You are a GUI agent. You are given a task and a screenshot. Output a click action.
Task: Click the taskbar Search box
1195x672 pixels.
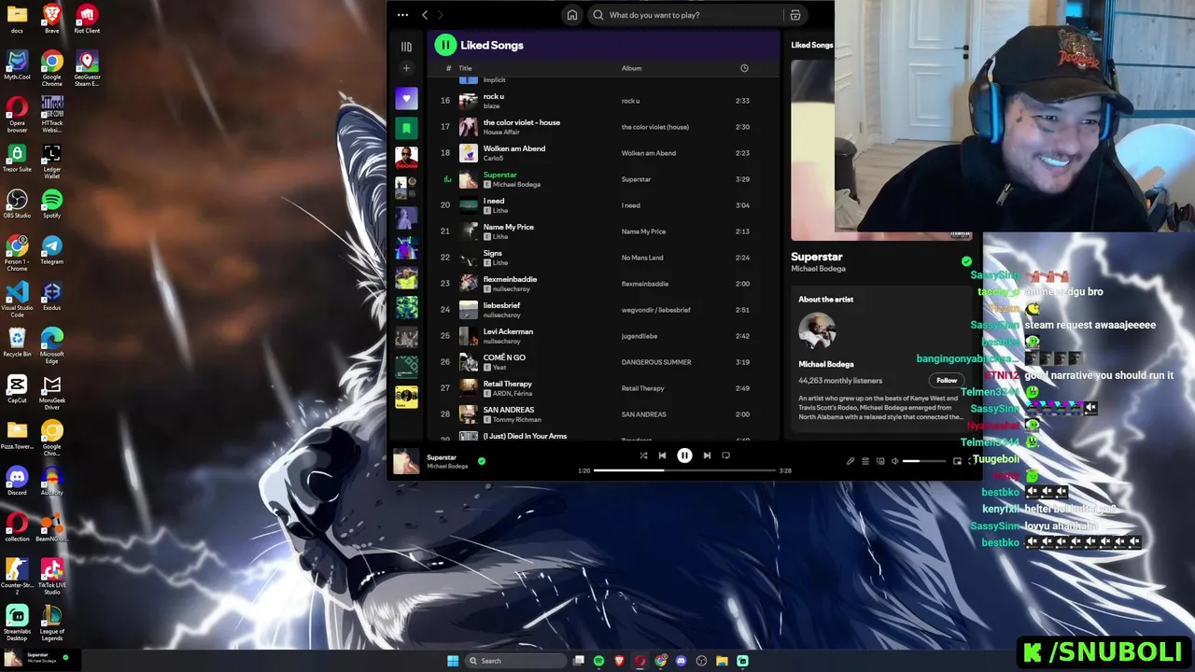(x=515, y=661)
